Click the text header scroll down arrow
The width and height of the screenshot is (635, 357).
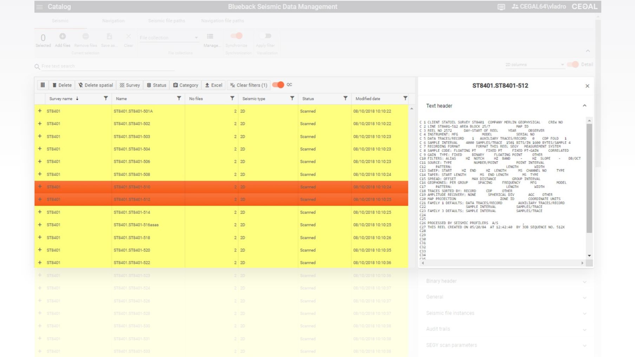click(x=589, y=256)
